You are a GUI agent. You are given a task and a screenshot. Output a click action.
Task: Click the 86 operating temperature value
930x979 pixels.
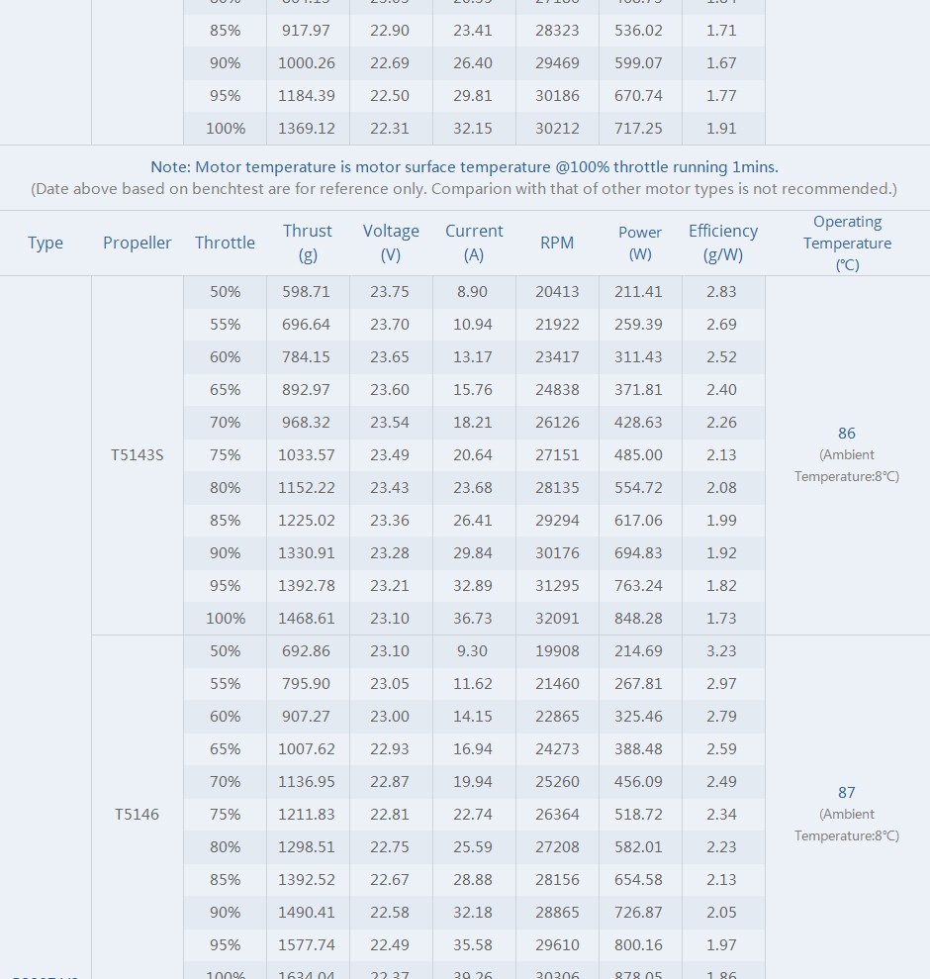click(x=846, y=434)
